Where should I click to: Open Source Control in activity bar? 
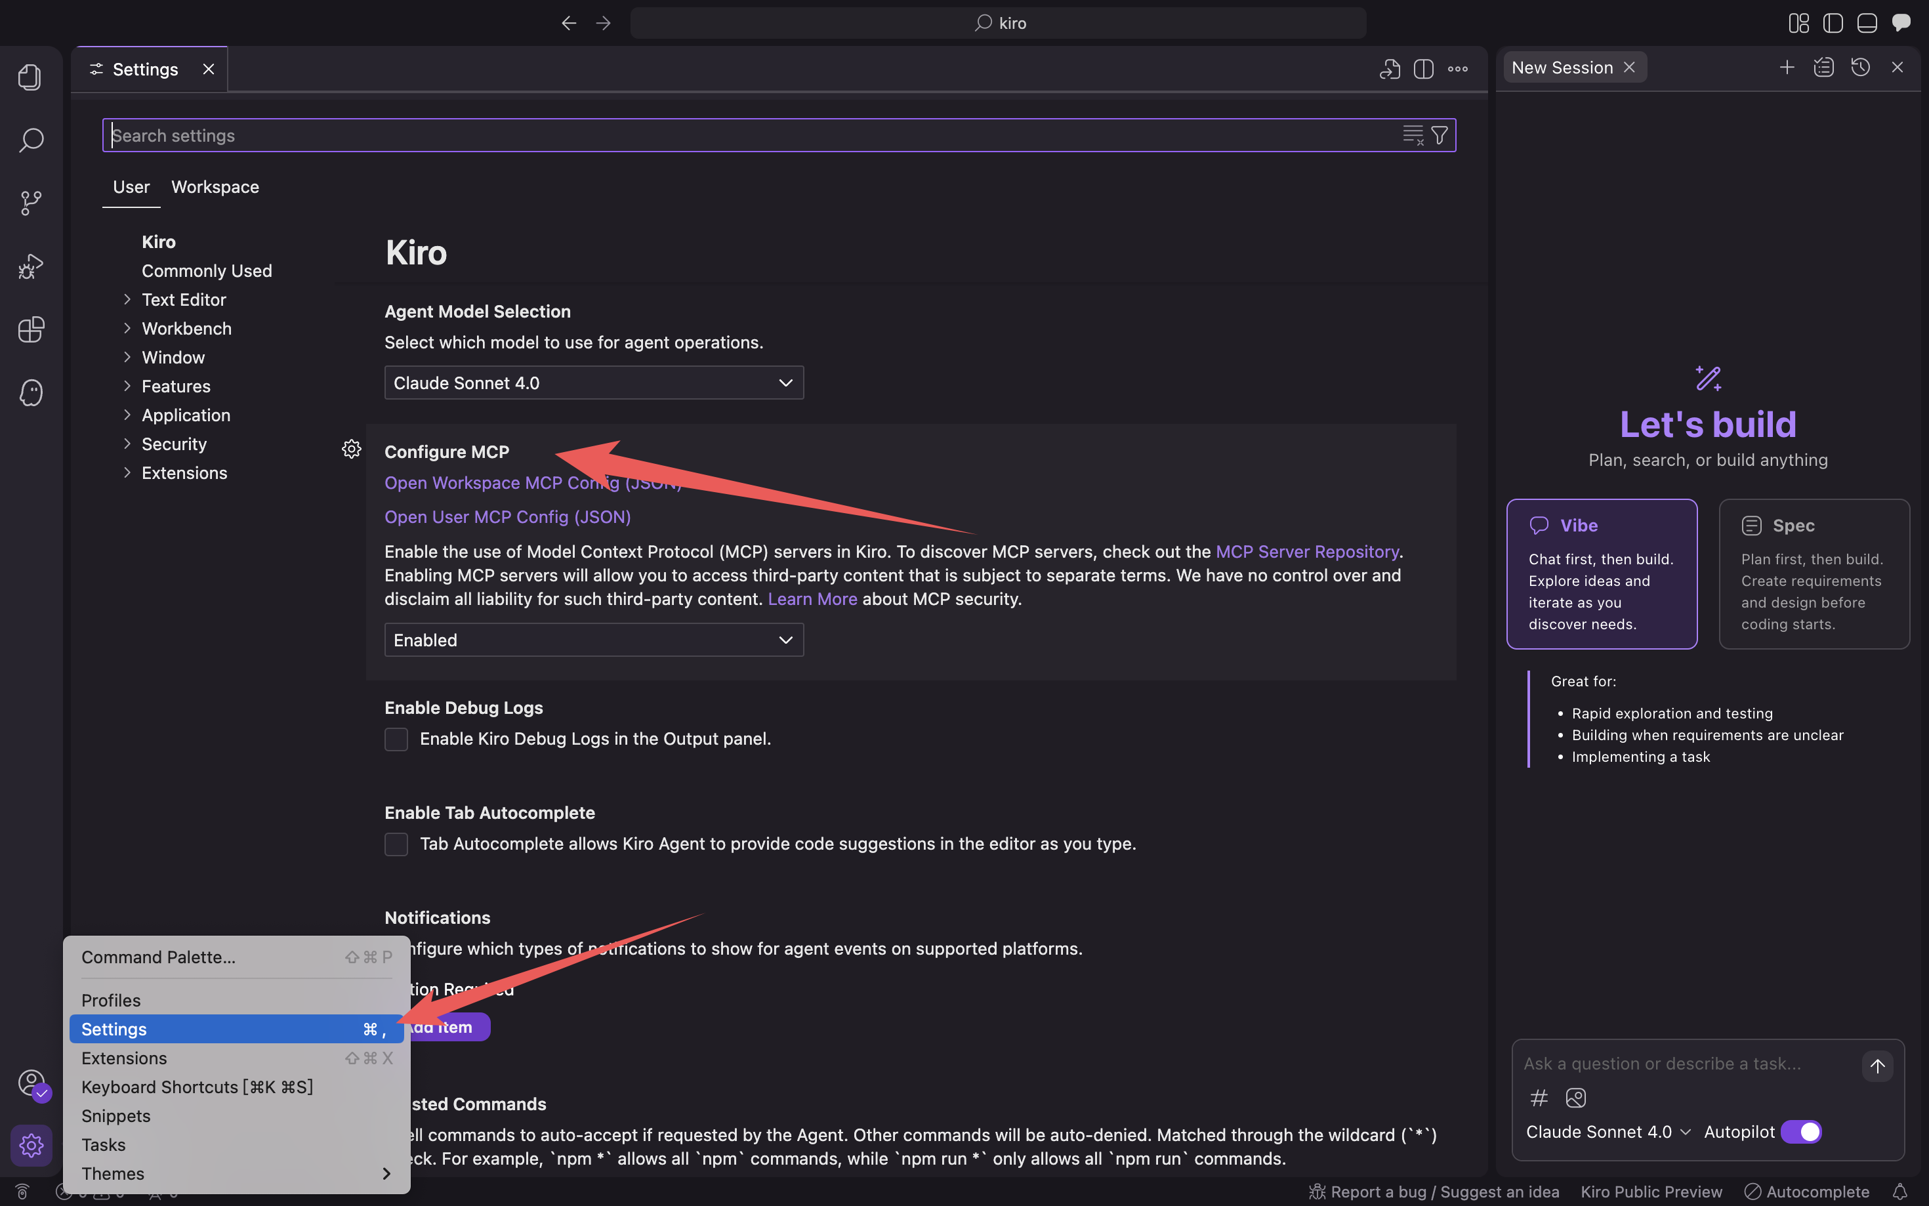[30, 203]
